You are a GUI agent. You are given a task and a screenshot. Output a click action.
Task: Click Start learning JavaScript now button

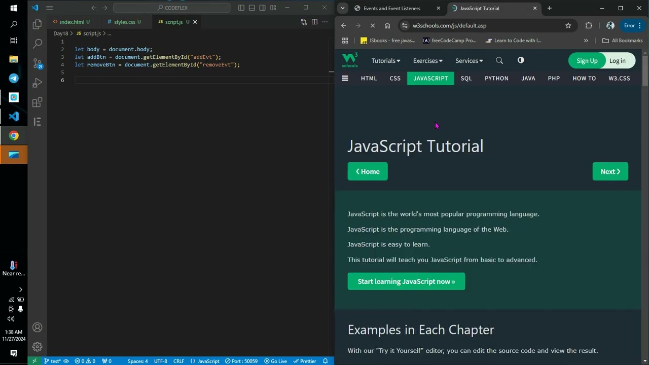click(x=406, y=281)
